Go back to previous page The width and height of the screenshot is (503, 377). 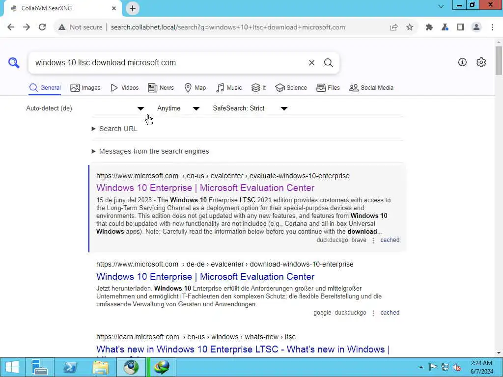click(11, 27)
